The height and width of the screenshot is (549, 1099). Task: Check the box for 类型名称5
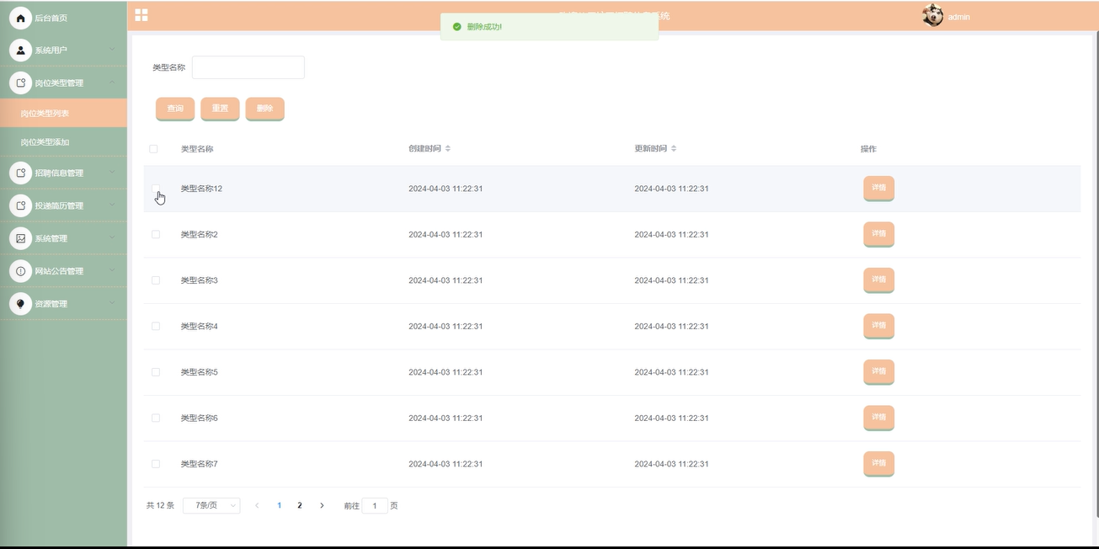[156, 372]
